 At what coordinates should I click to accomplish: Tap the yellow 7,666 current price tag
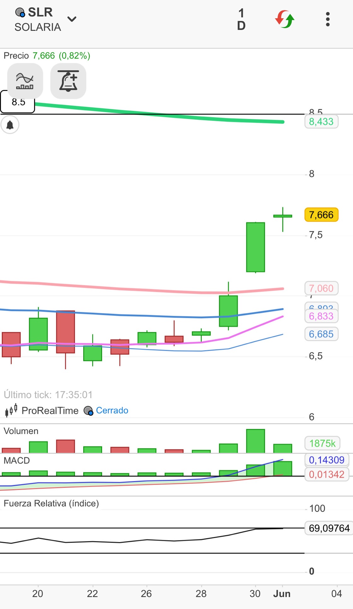point(321,215)
